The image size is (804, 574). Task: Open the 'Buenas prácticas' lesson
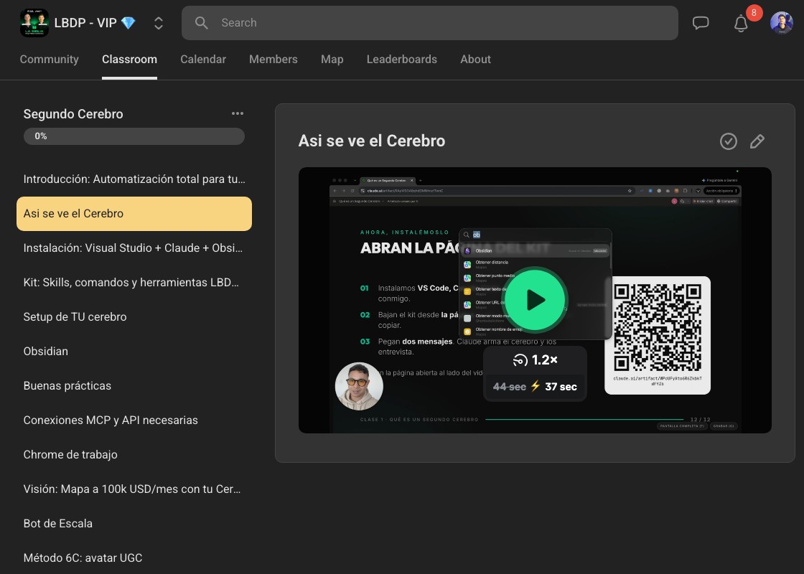[134, 385]
